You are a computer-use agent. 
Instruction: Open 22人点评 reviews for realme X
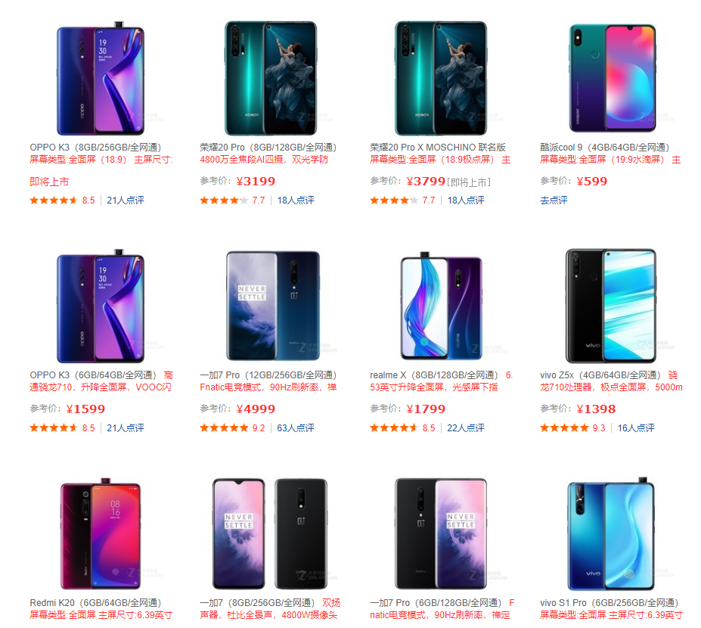click(465, 428)
